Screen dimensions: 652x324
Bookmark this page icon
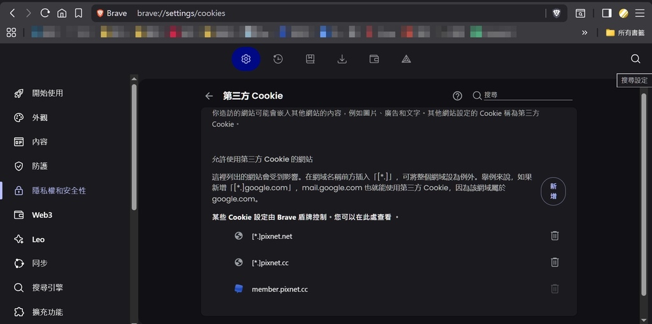pos(78,13)
